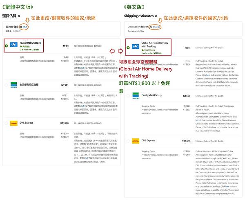Screen dimensions: 245x201
Task: Click 'Free!' price in English panel
Action: click(187, 47)
